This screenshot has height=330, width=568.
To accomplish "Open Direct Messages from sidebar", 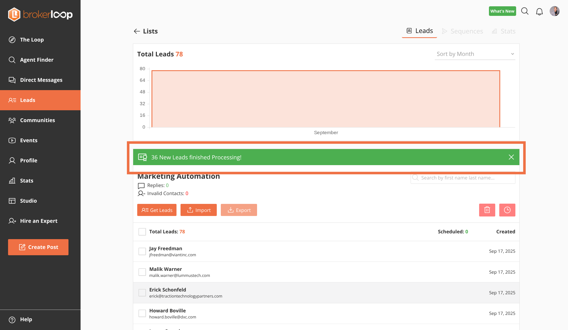I will 41,80.
